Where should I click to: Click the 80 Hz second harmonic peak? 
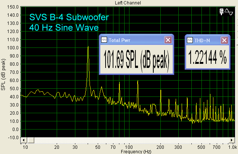coord(119,83)
